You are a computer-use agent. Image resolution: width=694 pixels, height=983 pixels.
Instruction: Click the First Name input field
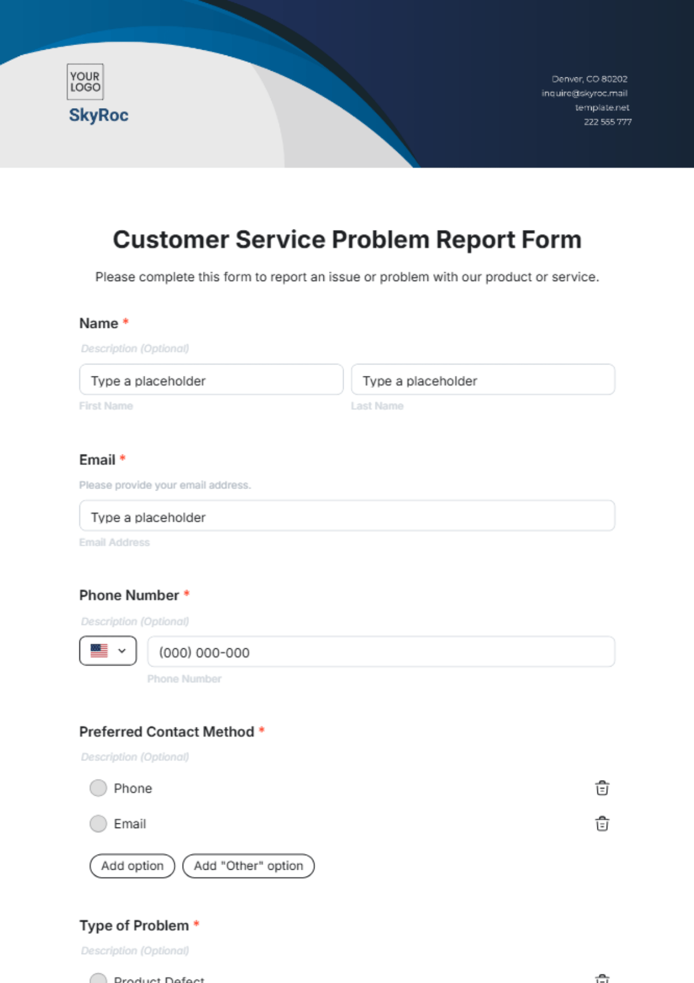(x=211, y=380)
